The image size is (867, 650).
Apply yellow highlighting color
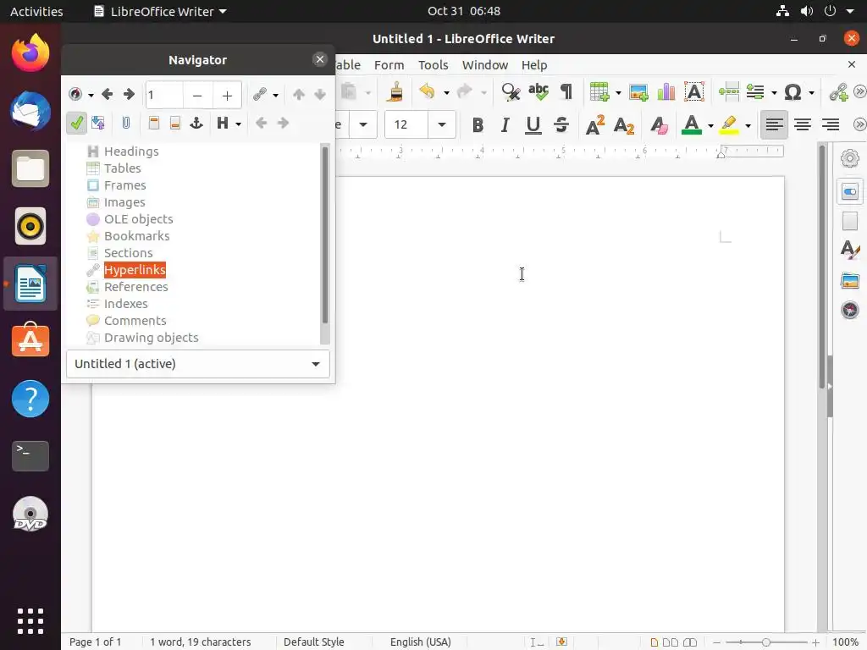(730, 125)
